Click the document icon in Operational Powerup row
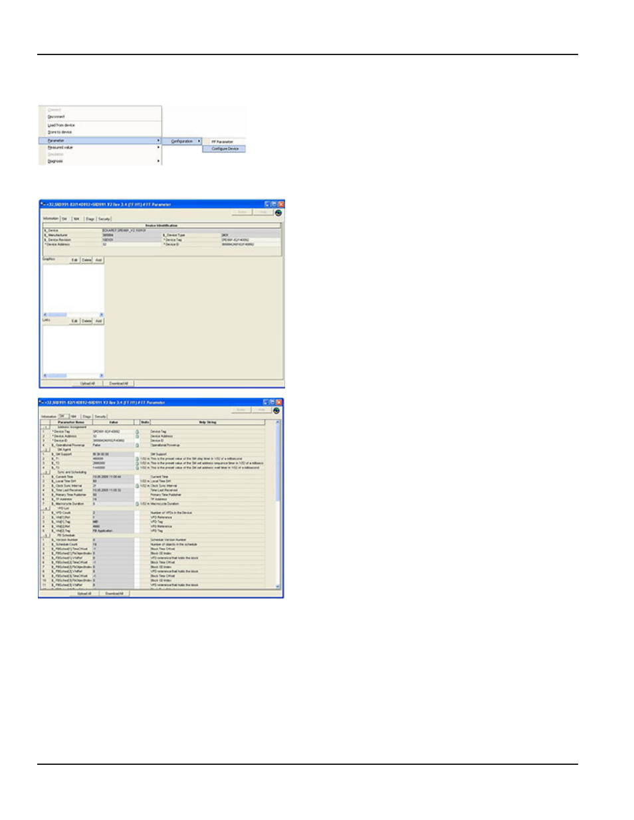This screenshot has height=820, width=634. click(x=137, y=446)
